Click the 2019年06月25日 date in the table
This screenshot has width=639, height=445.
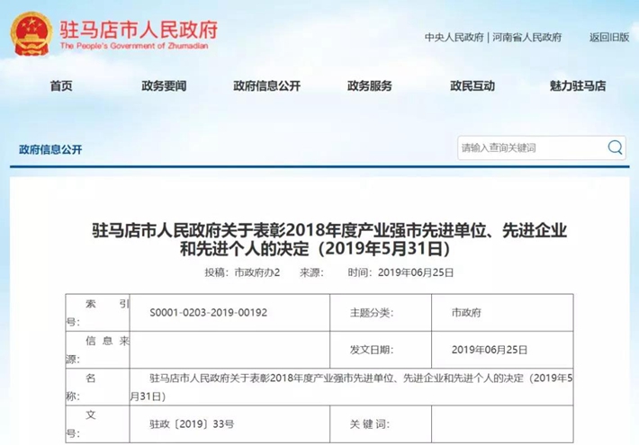click(489, 350)
